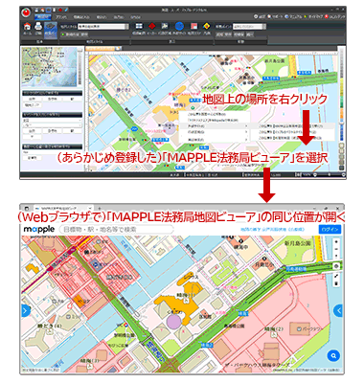The width and height of the screenshot is (364, 383).
Task: Adjust the zoom slider in the desktop status bar
Action: 329,175
